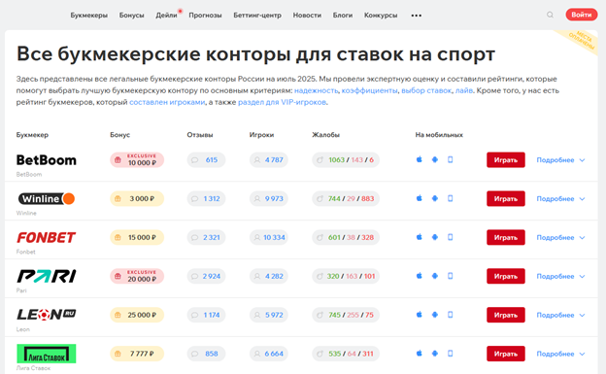Click the Pari logo

(47, 276)
